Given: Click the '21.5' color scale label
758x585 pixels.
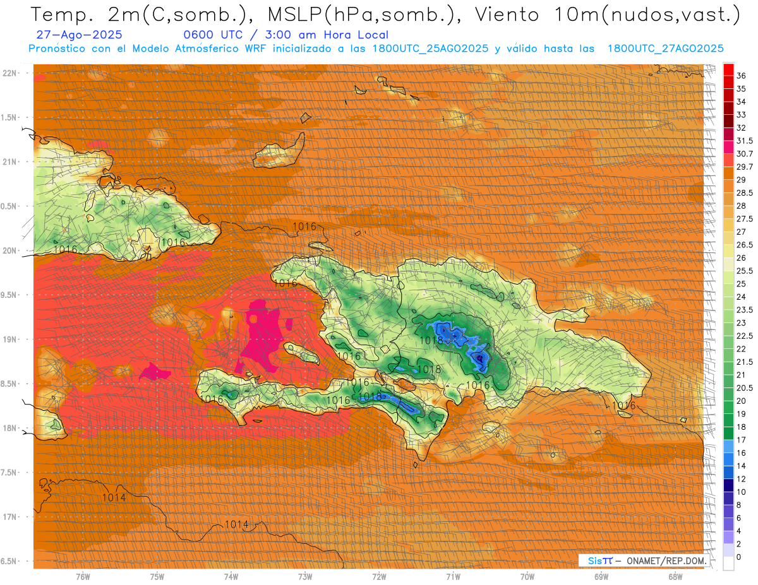Looking at the screenshot, I should 745,362.
